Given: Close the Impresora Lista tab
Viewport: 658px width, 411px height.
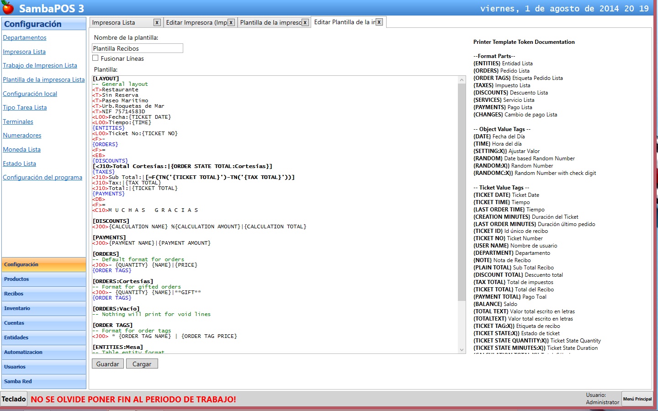Looking at the screenshot, I should pyautogui.click(x=157, y=22).
